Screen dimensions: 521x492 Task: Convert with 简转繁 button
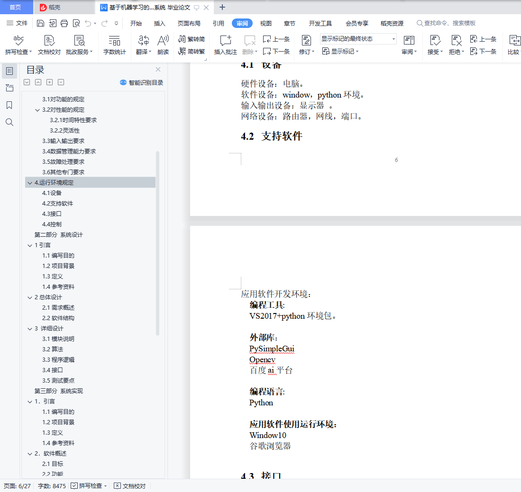click(192, 52)
